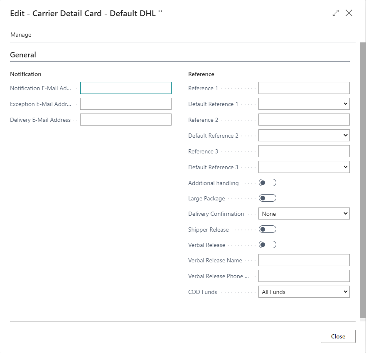366x353 pixels.
Task: Collapse the General section header
Action: tap(23, 55)
